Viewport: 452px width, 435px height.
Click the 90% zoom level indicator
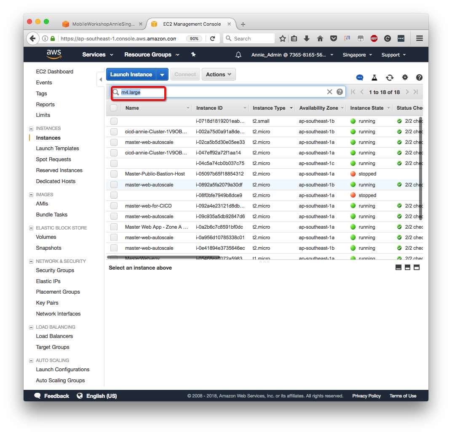click(194, 39)
